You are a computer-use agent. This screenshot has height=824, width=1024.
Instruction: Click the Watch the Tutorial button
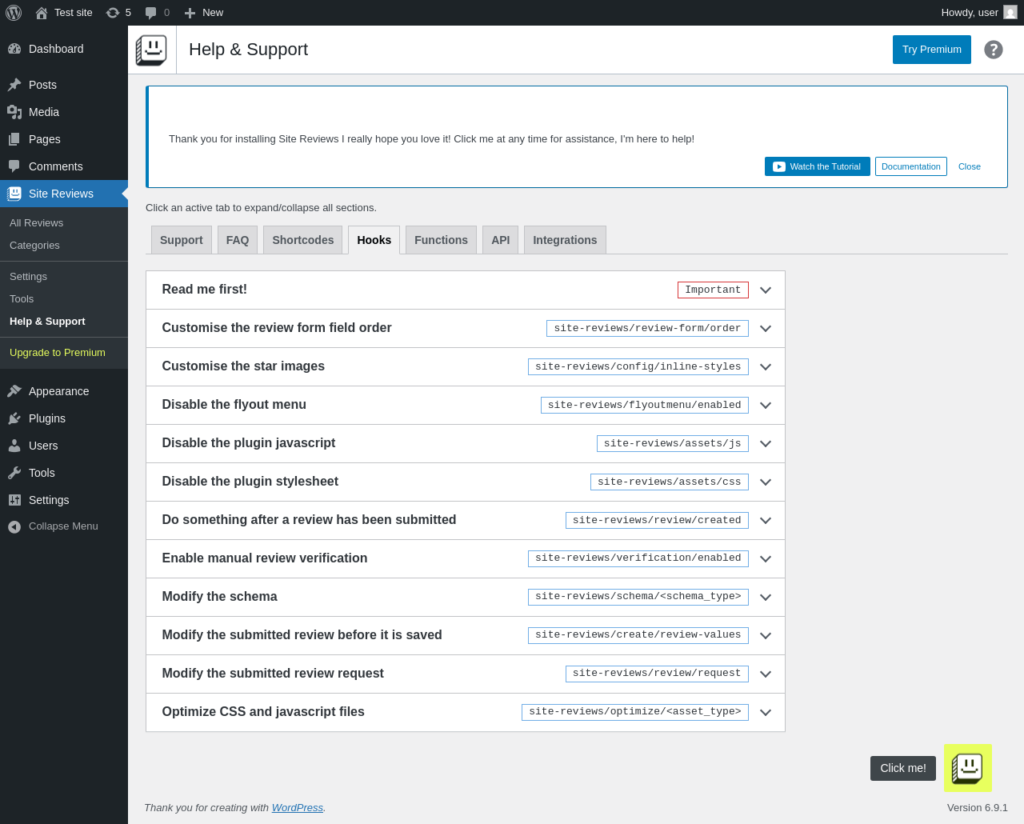point(817,166)
